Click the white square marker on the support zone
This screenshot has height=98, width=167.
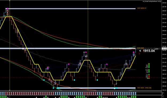click(115, 88)
